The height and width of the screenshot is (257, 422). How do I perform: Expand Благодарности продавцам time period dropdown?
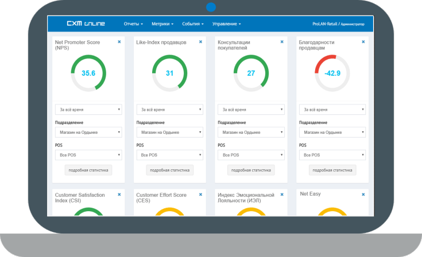pyautogui.click(x=332, y=110)
